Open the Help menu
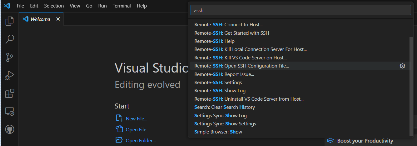This screenshot has height=146, width=417. (142, 6)
